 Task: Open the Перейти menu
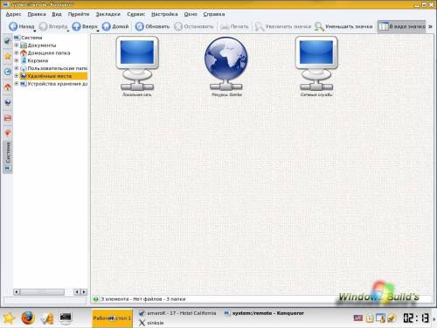click(x=79, y=14)
